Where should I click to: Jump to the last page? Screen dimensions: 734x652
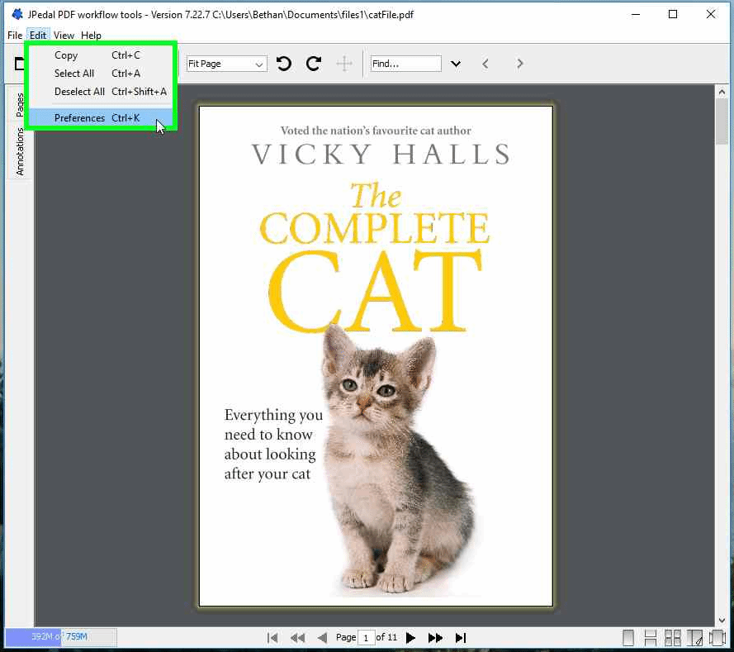(461, 637)
